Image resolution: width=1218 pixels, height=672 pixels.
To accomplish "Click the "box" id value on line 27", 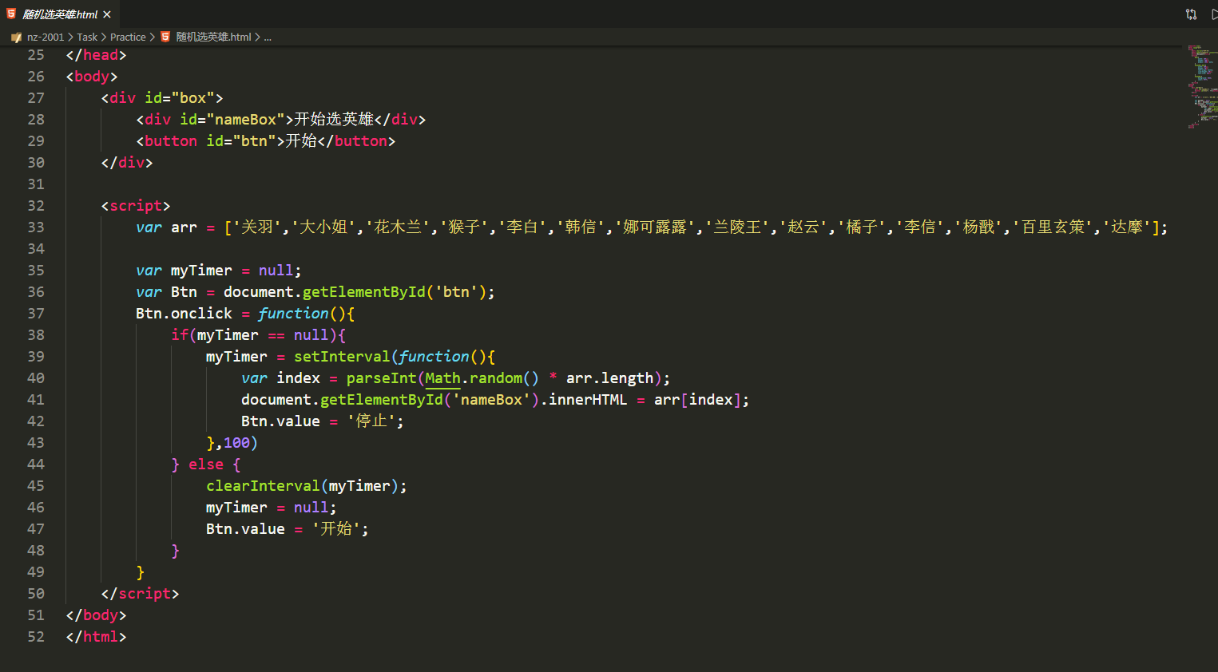I will tap(193, 98).
